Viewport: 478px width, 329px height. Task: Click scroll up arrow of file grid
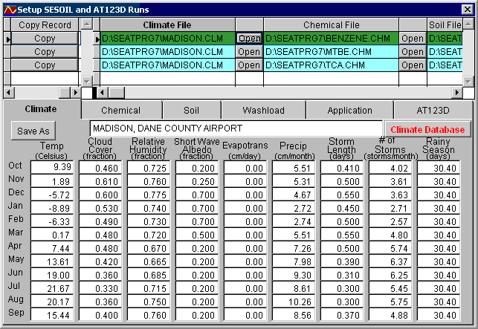468,24
